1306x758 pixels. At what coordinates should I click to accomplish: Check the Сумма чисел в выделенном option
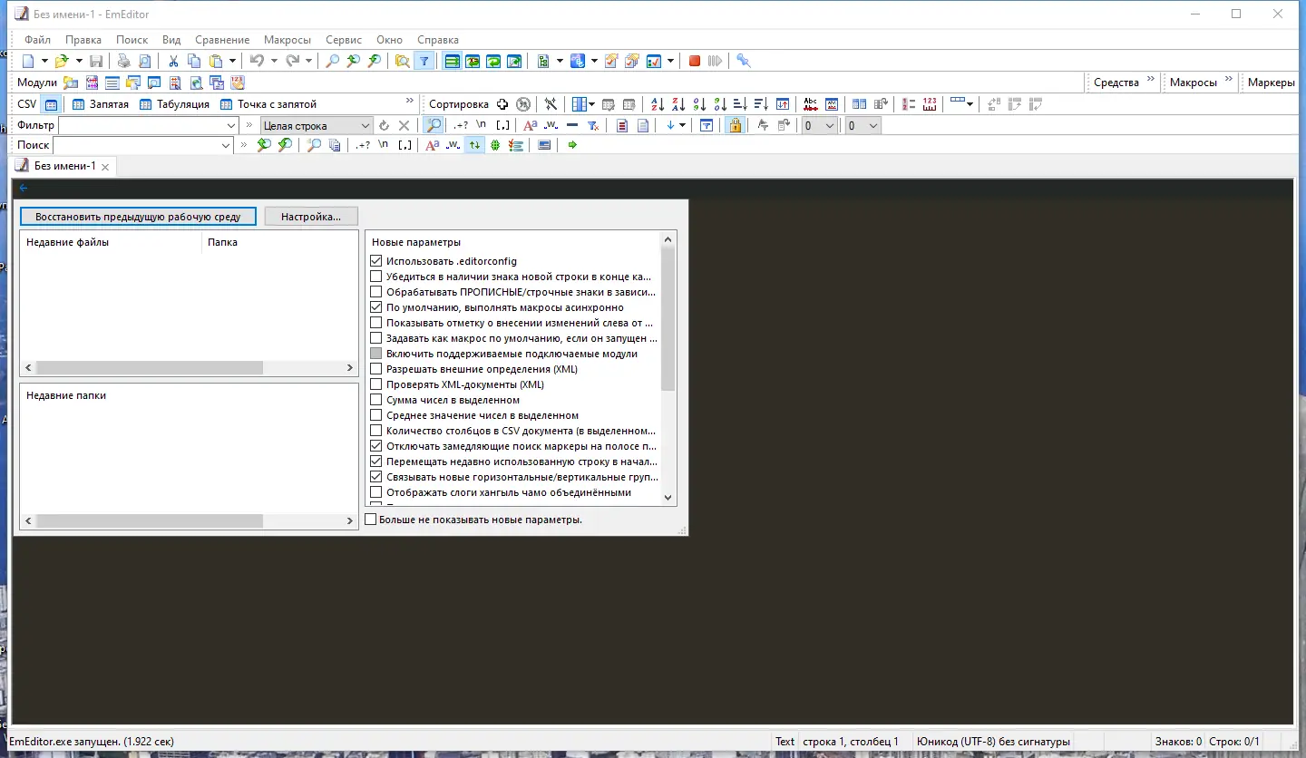pos(375,400)
